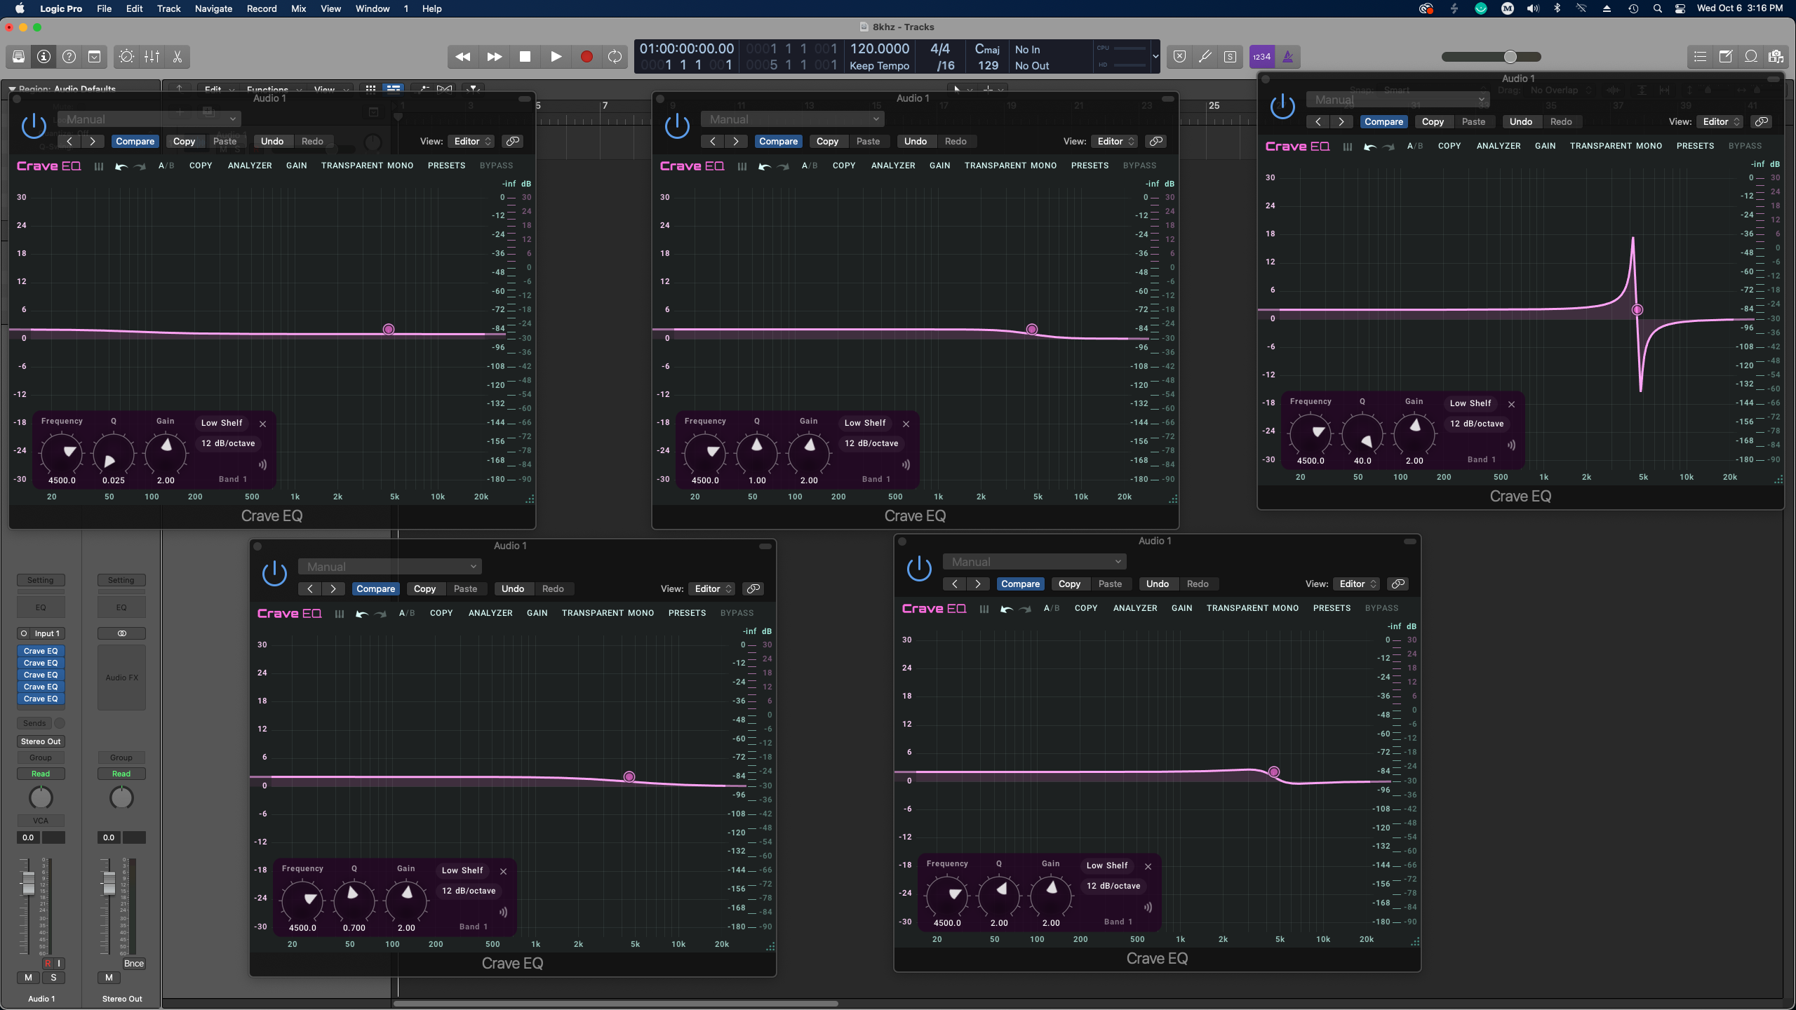
Task: Open the Read automation menu on Audio 1 strip
Action: point(41,774)
